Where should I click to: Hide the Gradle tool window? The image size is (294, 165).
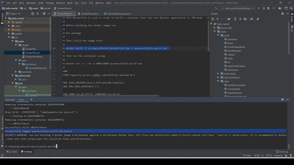[x=287, y=14]
